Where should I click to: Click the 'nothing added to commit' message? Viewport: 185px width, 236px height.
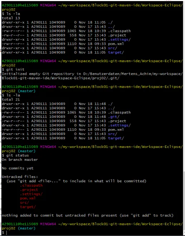click(x=88, y=215)
